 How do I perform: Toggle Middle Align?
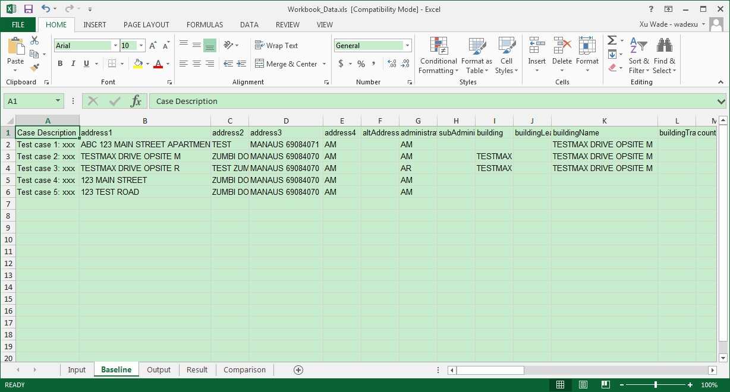[197, 45]
